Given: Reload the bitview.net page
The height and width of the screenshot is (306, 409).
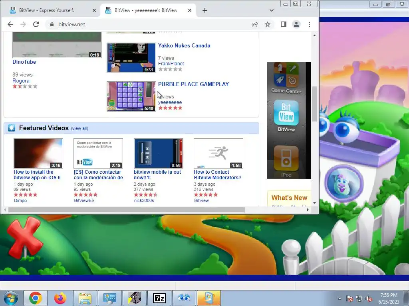Looking at the screenshot, I should [36, 24].
